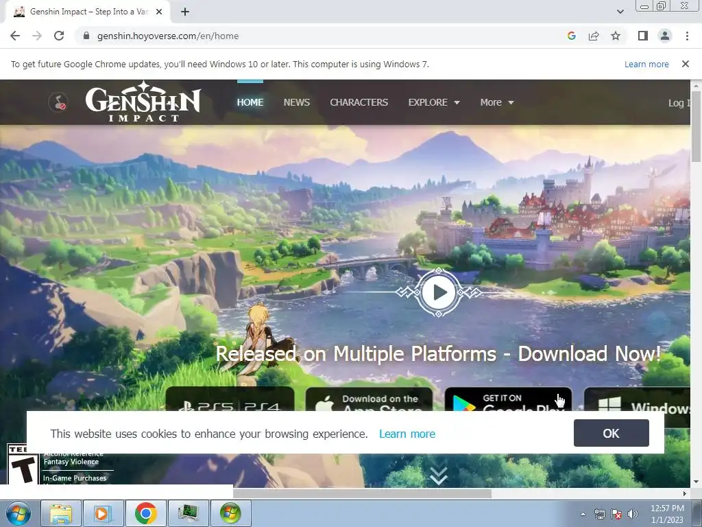The height and width of the screenshot is (527, 702).
Task: Open File Explorer from the taskbar
Action: 61,513
